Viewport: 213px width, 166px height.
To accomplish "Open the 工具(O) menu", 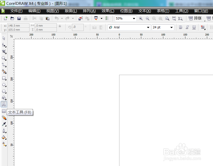I will [x=182, y=11].
